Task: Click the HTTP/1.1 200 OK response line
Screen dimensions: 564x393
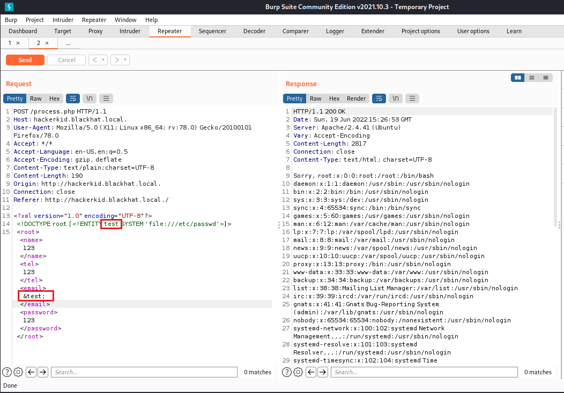Action: 319,111
